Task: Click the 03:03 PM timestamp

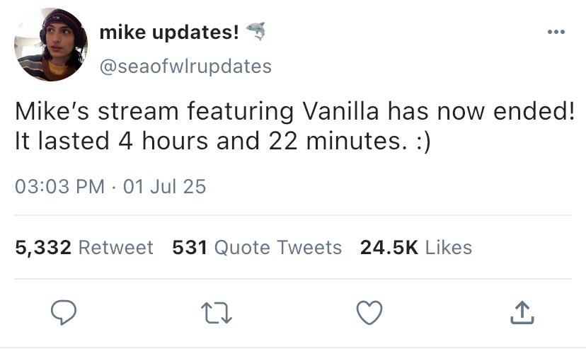Action: (x=60, y=187)
